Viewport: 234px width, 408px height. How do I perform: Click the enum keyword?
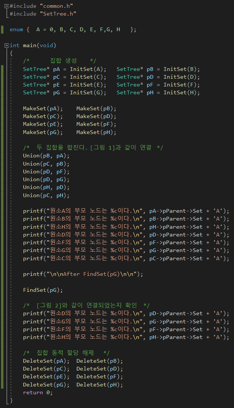16,30
